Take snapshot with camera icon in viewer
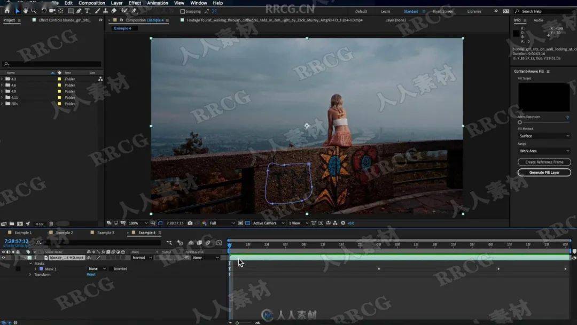Viewport: 577px width, 325px height. point(190,223)
